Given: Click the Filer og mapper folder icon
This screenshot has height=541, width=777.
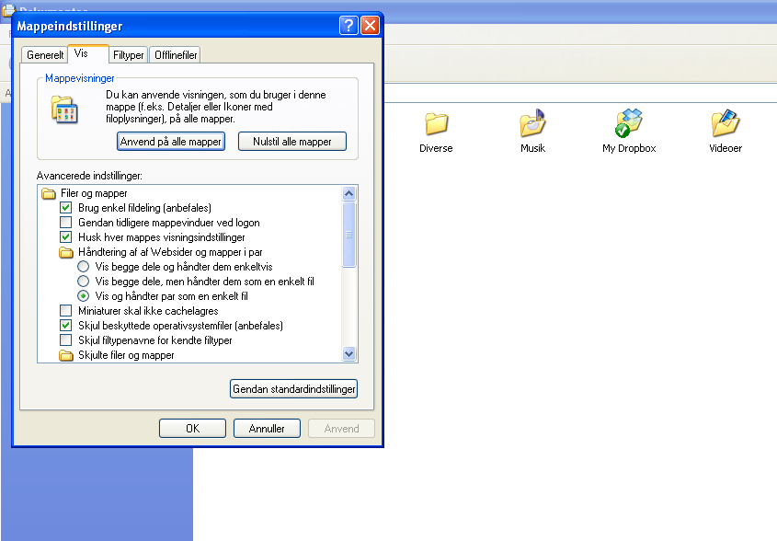Looking at the screenshot, I should [x=49, y=193].
